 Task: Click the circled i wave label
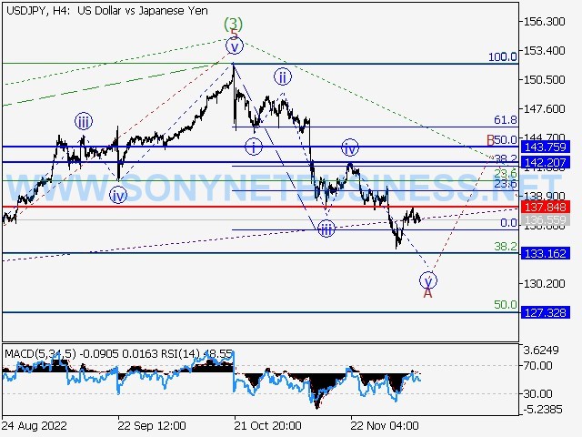[254, 147]
